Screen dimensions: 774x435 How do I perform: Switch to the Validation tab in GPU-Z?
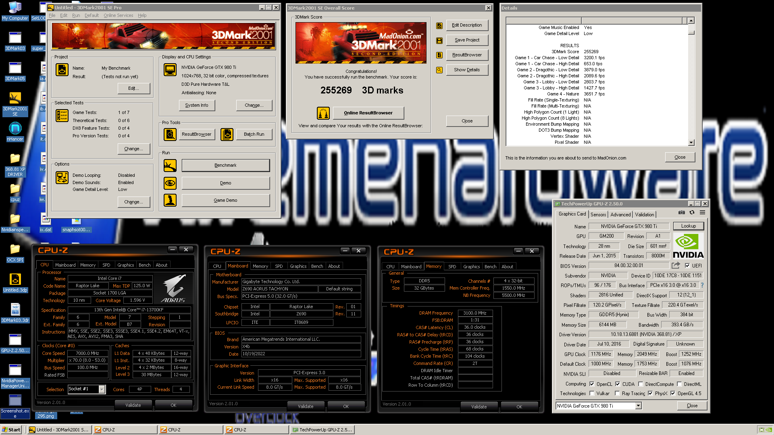click(645, 215)
